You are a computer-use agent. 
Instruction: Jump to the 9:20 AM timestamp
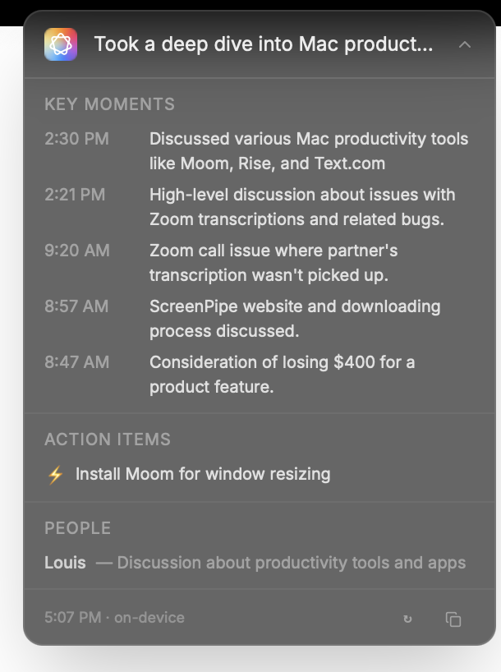[76, 251]
